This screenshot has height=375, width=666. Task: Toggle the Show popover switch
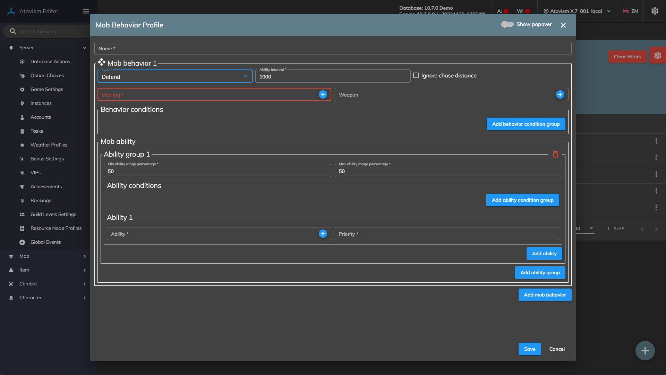click(x=507, y=24)
